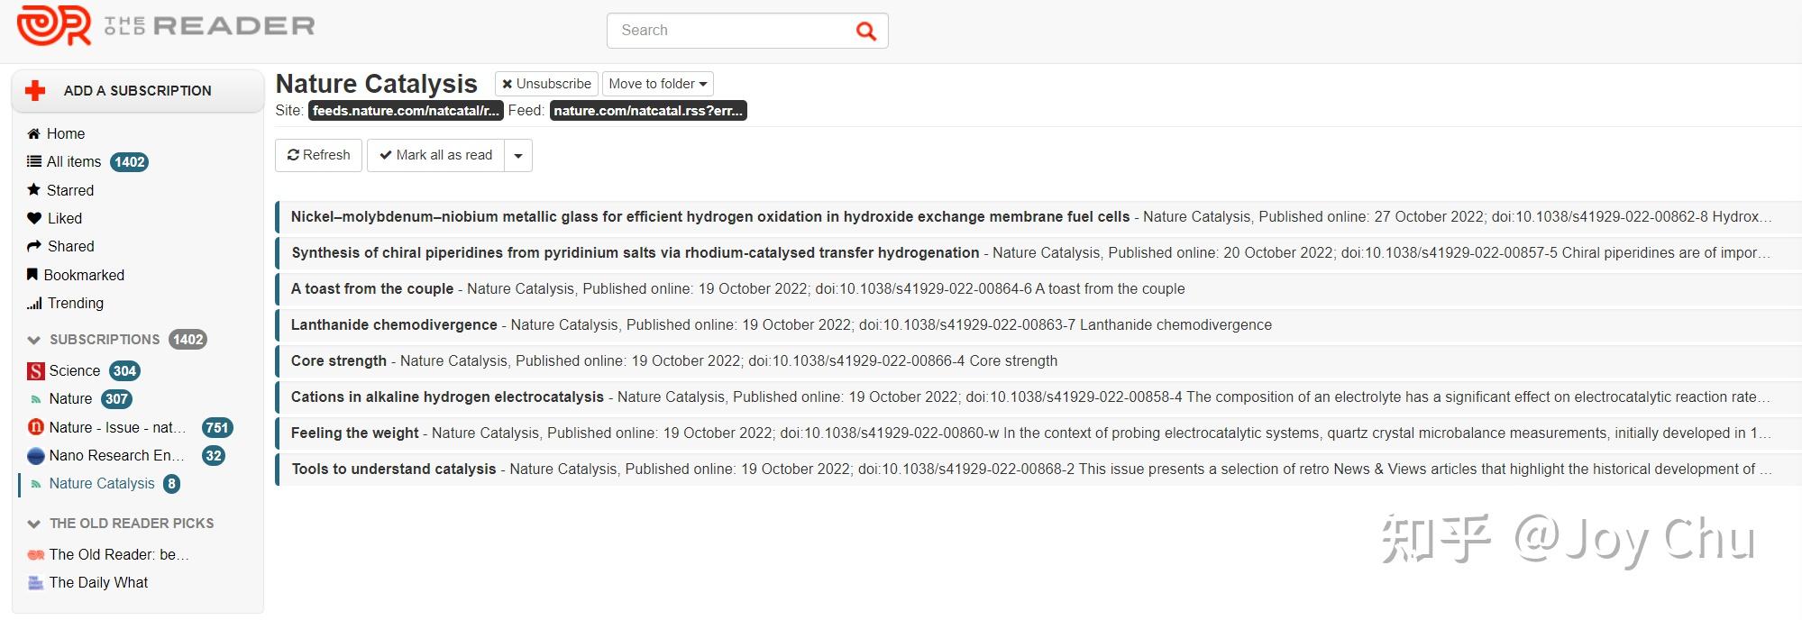Click the 1402 badge beside All items
The width and height of the screenshot is (1802, 620).
129,162
